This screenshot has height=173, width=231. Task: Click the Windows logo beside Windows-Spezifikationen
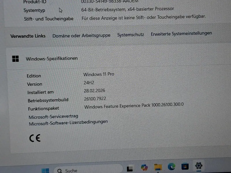tap(16, 59)
